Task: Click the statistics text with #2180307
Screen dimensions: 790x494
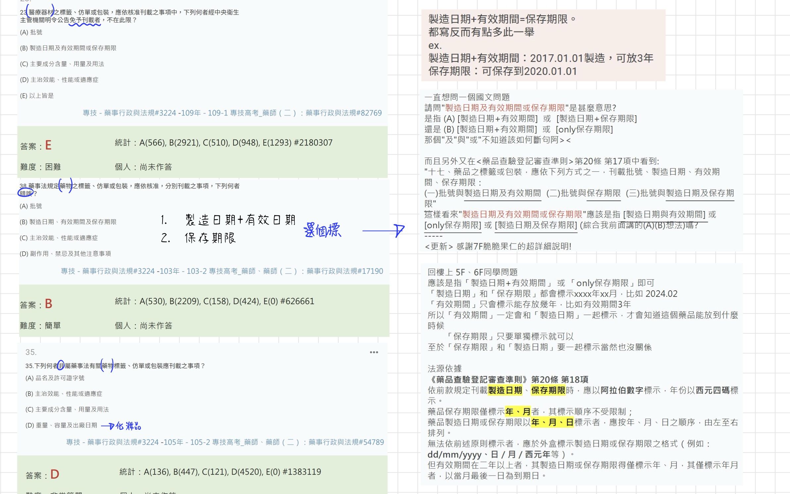Action: tap(223, 143)
